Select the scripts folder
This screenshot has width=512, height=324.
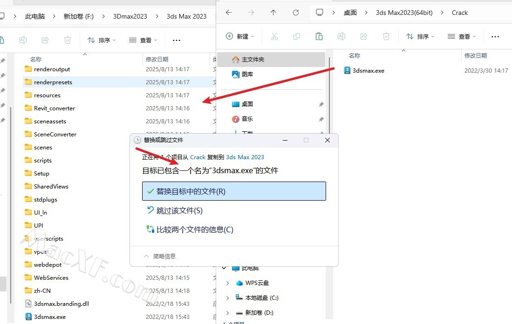(38, 160)
